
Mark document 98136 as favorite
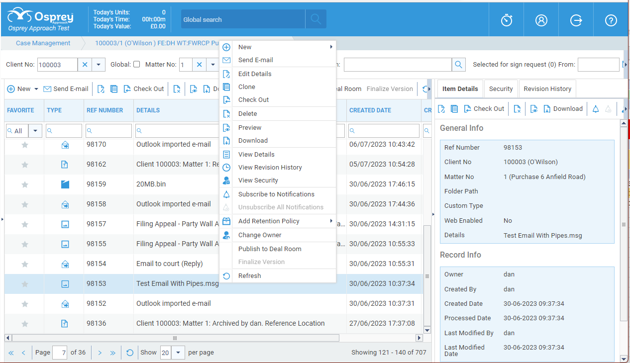pos(24,323)
